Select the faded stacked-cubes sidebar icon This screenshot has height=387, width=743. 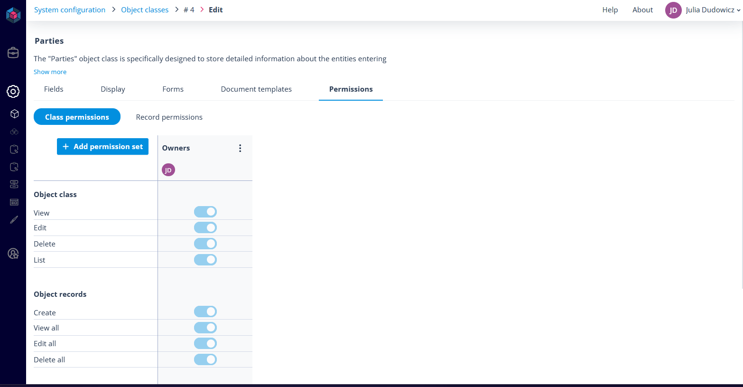coord(14,132)
